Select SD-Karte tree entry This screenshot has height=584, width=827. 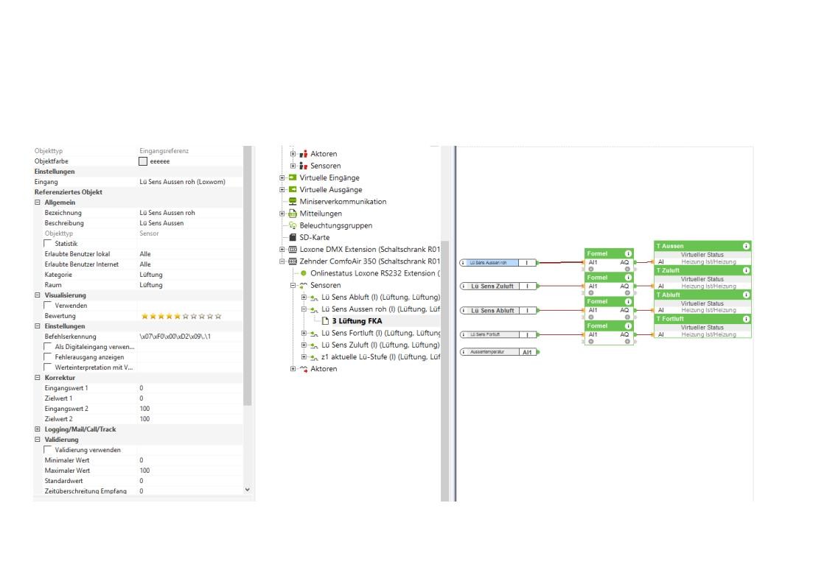(314, 237)
